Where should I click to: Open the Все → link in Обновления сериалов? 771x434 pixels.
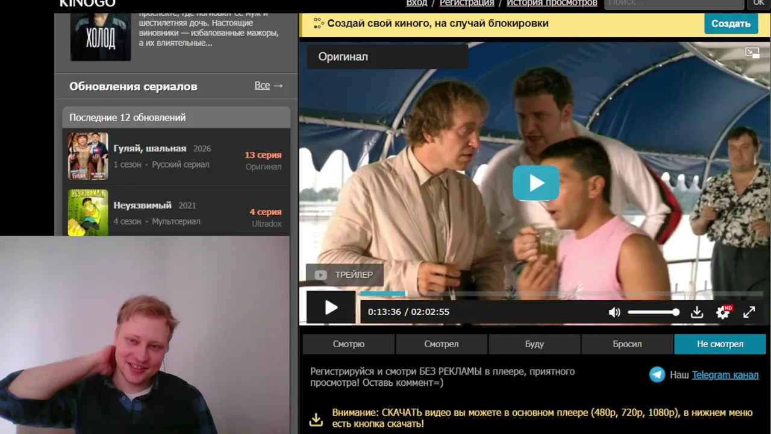tap(269, 86)
